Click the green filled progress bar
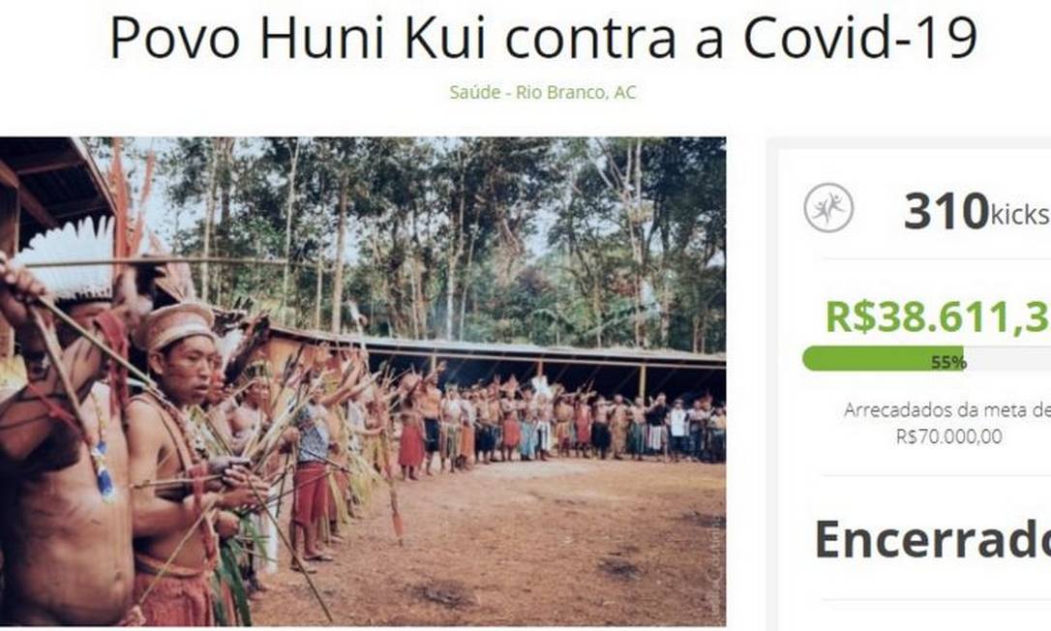Screen dimensions: 1051x631 (883, 358)
